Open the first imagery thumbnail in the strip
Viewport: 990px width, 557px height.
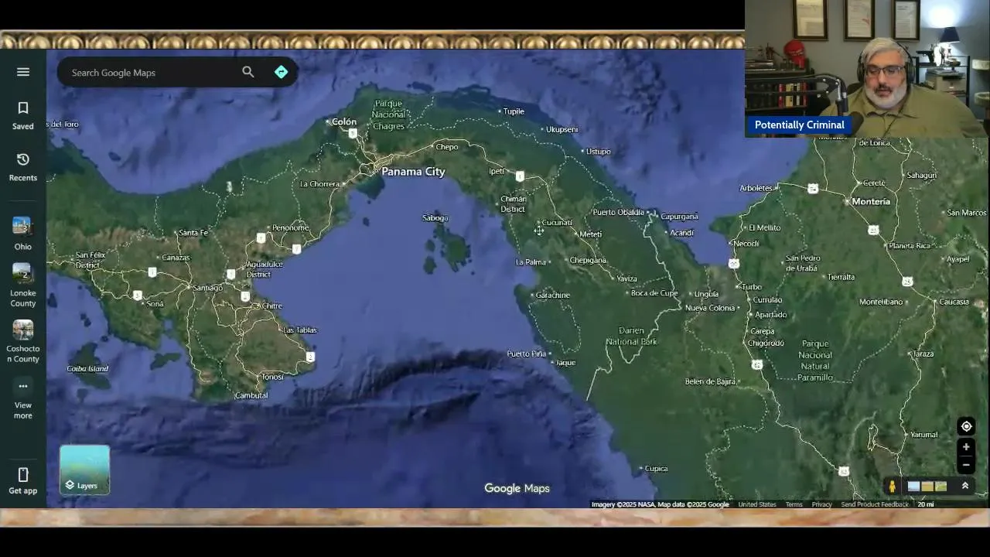(913, 487)
